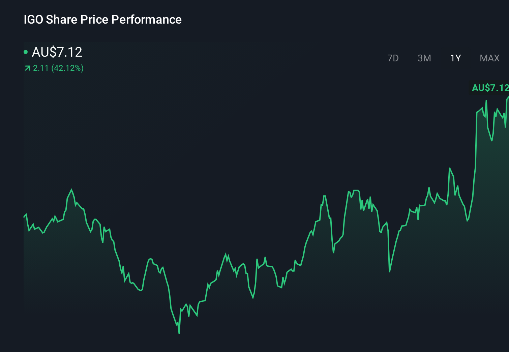509x352 pixels.
Task: Click the AU$7.12 label at the chart's right edge
Action: pos(490,88)
